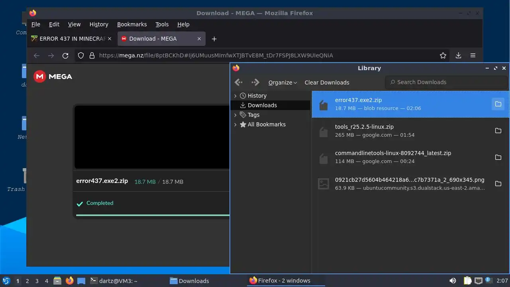Click the MEGA logo
Screen dimensions: 510x287
53,77
